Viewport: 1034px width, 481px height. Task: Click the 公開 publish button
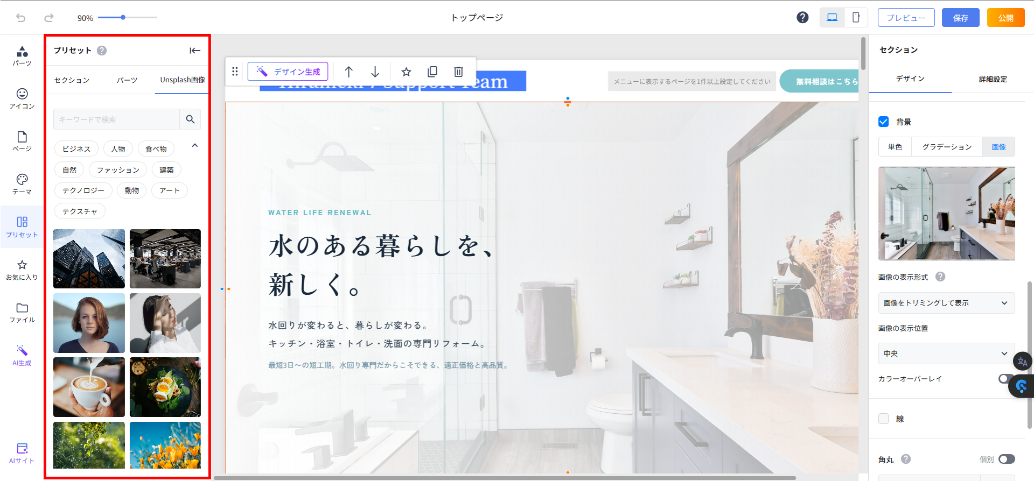pyautogui.click(x=1005, y=18)
